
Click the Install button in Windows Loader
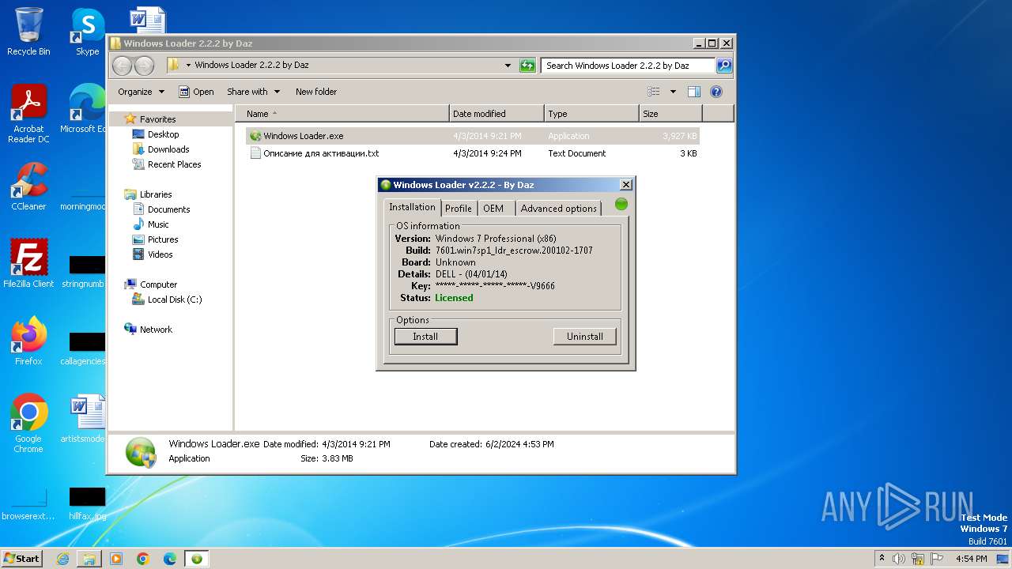[x=425, y=337]
